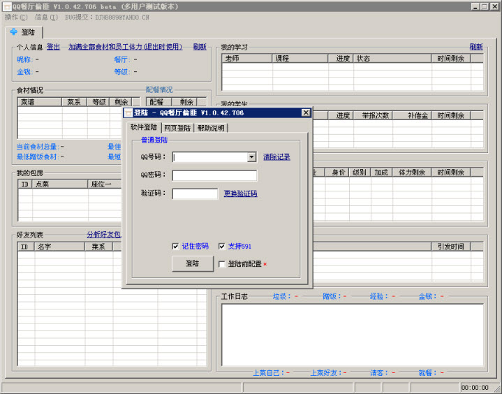Image resolution: width=502 pixels, height=394 pixels.
Task: Click the 加成 column header
Action: click(x=381, y=173)
